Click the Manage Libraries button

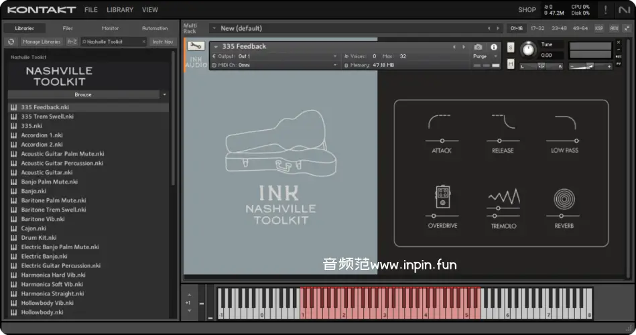(41, 42)
